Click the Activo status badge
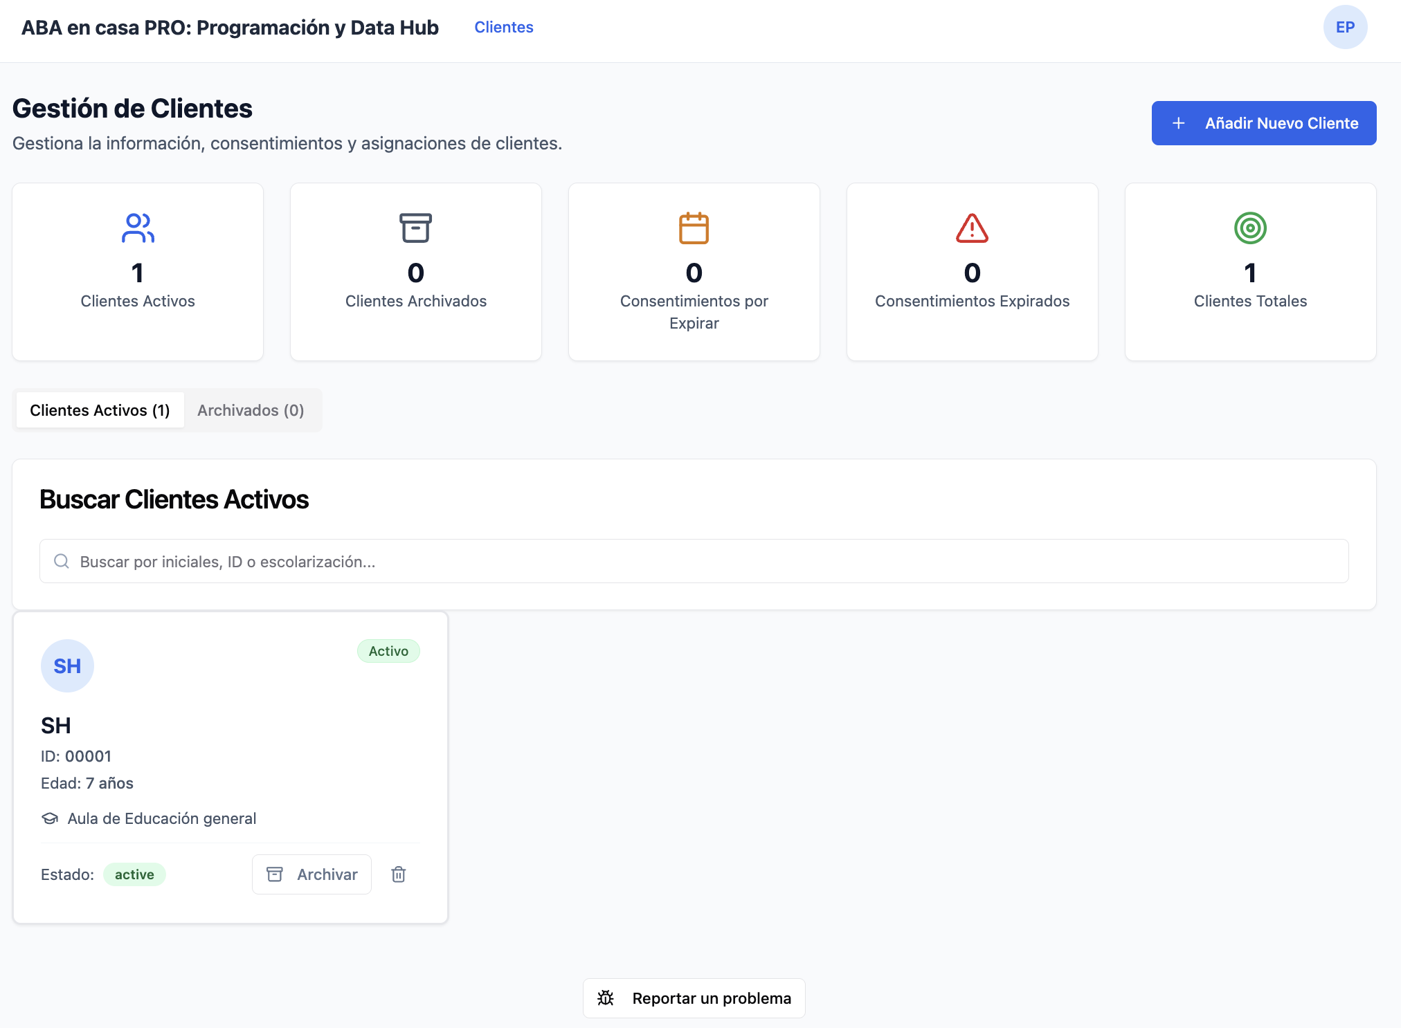Viewport: 1401px width, 1028px height. 388,651
